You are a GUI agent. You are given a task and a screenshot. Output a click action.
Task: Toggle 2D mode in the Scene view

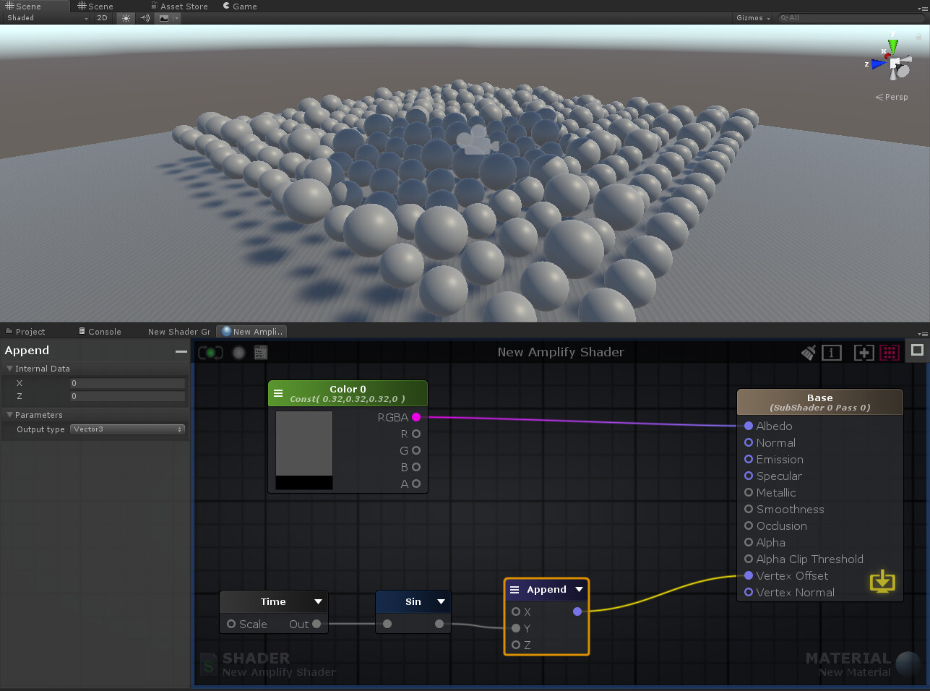point(102,18)
